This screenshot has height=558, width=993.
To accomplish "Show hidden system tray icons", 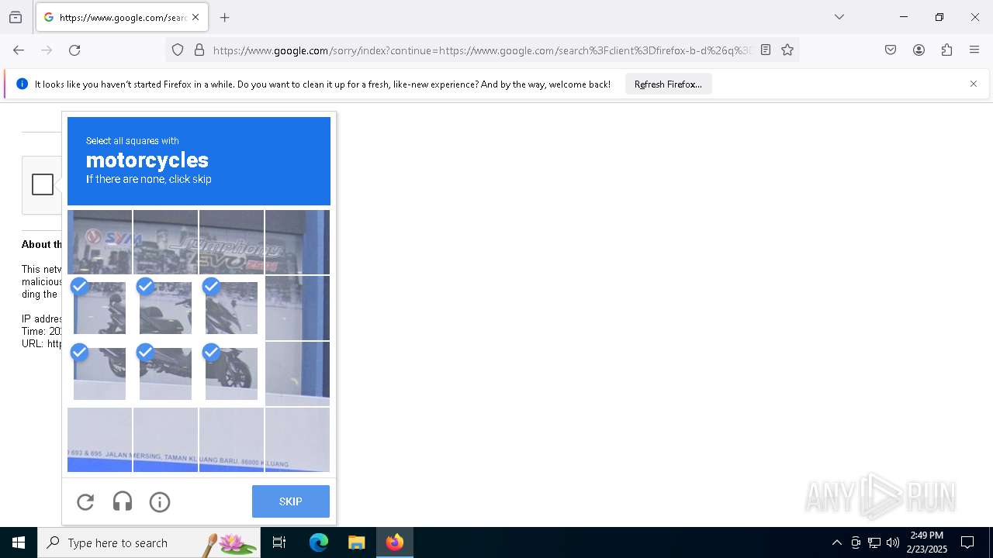I will click(x=836, y=542).
